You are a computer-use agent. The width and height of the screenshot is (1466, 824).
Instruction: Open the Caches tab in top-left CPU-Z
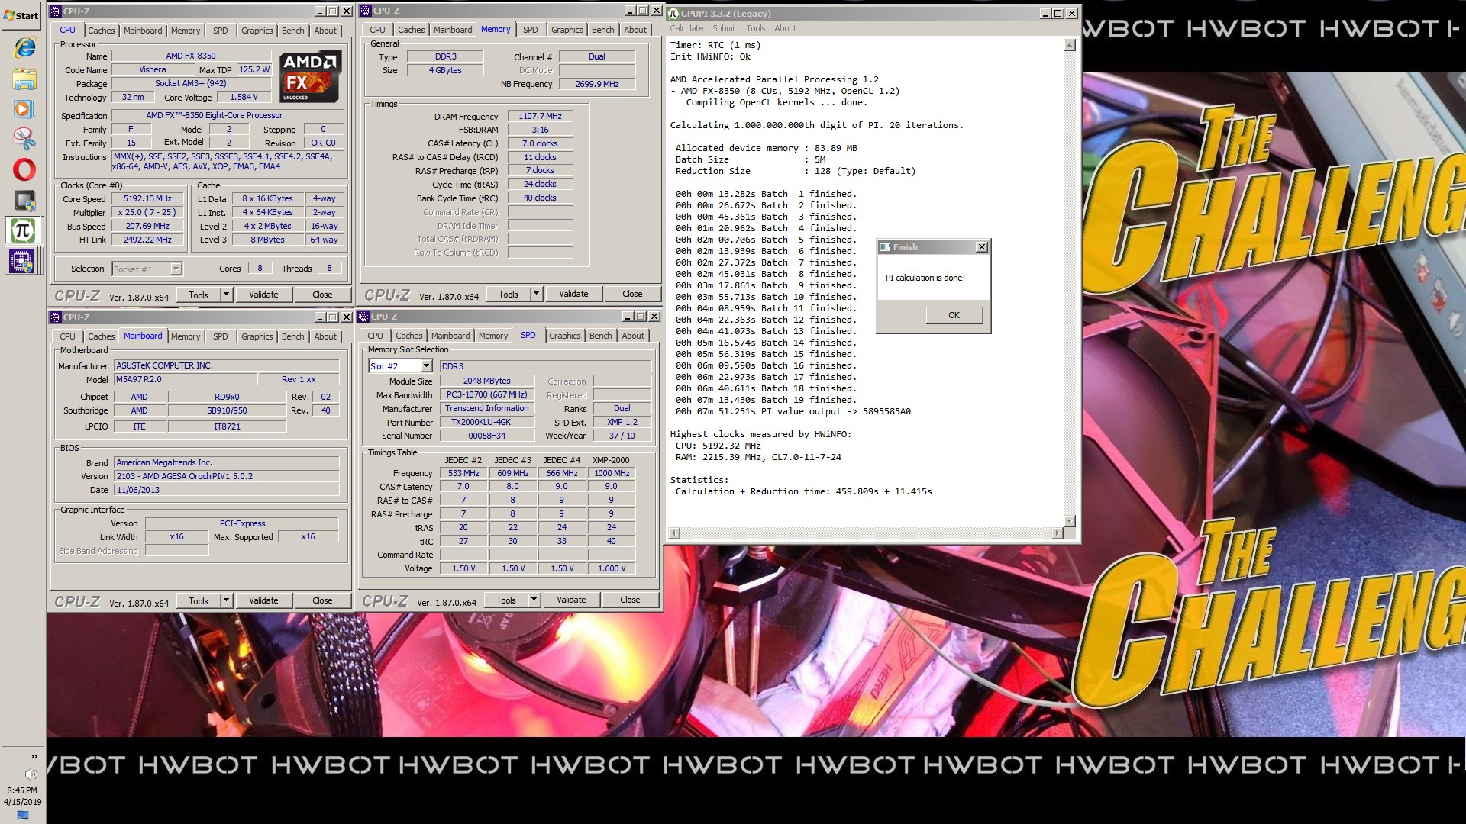point(101,31)
